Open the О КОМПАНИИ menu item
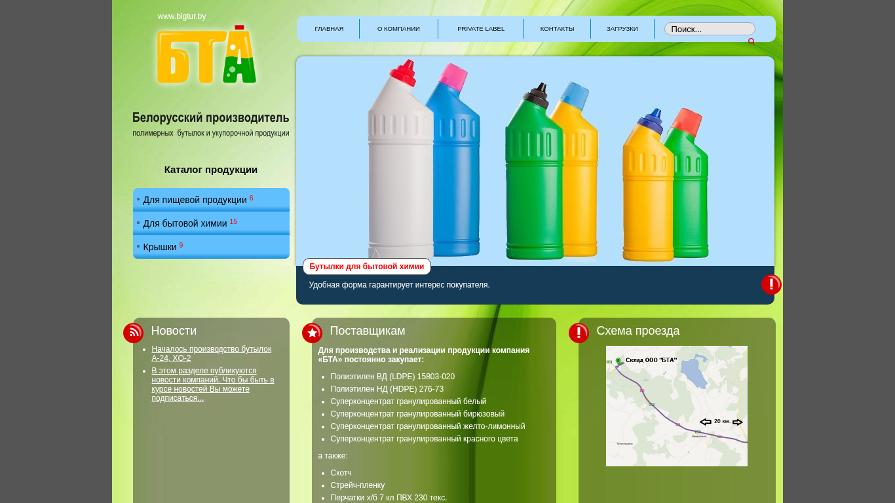 pyautogui.click(x=398, y=29)
